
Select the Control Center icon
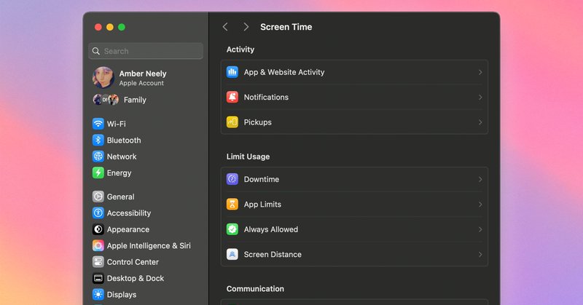[x=98, y=262]
